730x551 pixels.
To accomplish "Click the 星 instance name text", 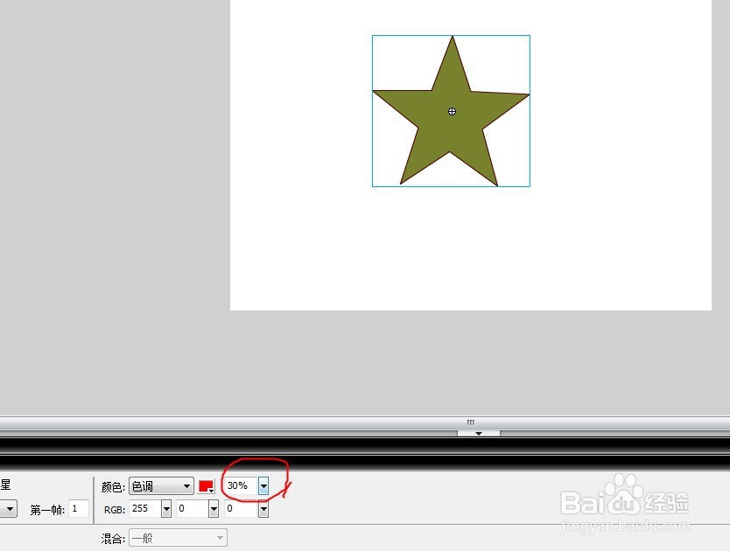I will pos(5,485).
